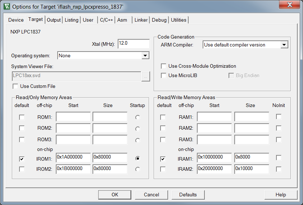Enable Use MicroLIB checkbox
Image resolution: width=303 pixels, height=205 pixels.
(x=164, y=76)
